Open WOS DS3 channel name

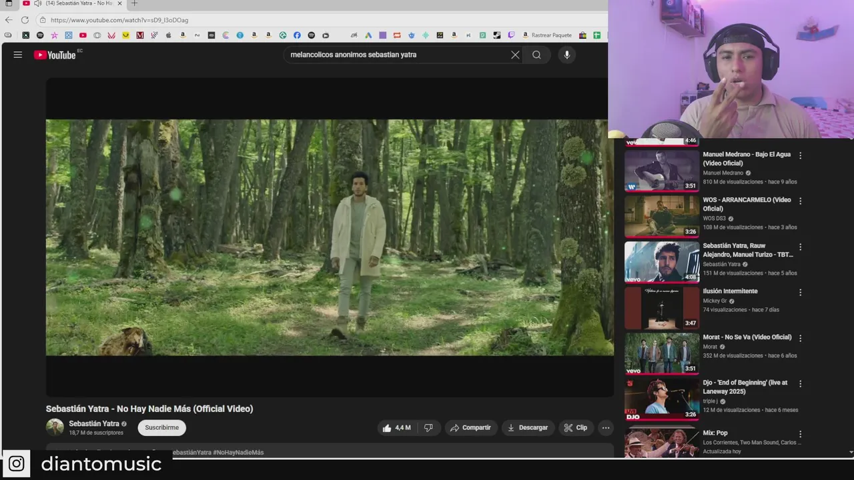(x=714, y=219)
